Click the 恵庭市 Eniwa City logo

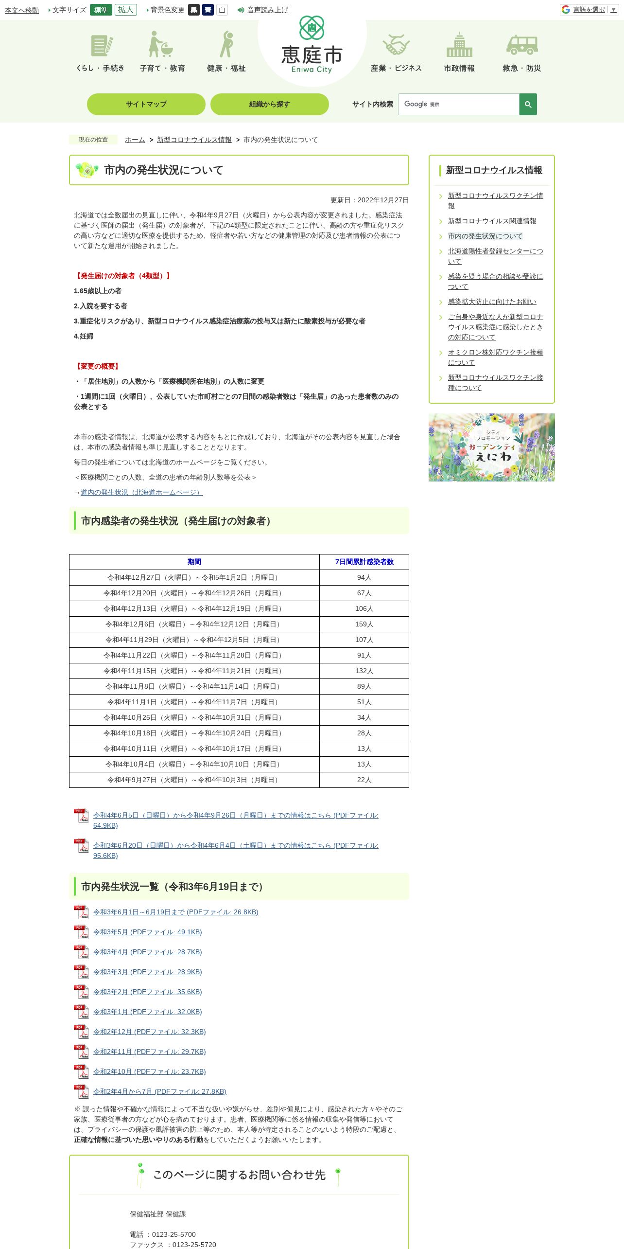(312, 45)
